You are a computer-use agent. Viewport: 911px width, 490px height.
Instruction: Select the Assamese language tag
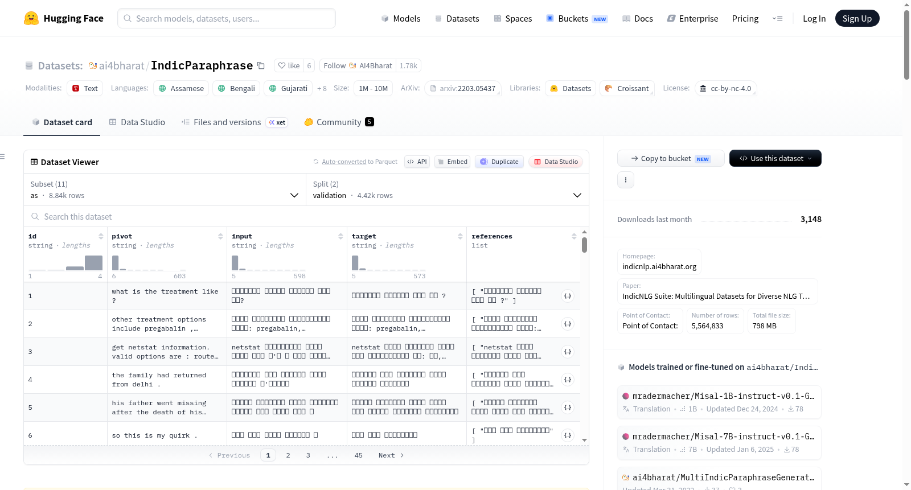pyautogui.click(x=181, y=88)
